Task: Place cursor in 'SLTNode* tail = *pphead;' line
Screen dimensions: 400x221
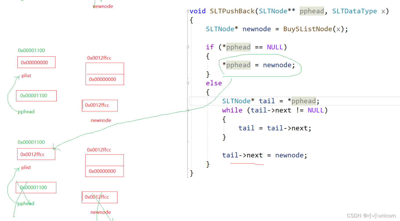Action: pyautogui.click(x=271, y=101)
